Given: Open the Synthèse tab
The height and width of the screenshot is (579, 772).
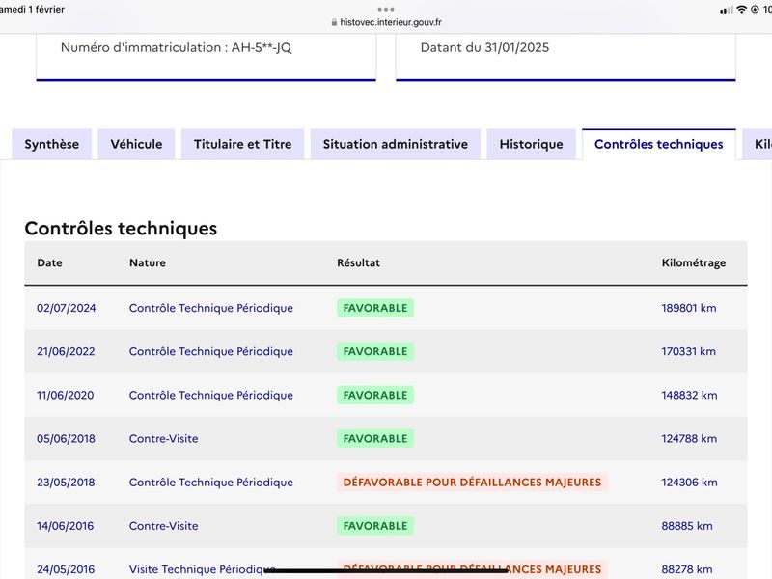Looking at the screenshot, I should [52, 144].
